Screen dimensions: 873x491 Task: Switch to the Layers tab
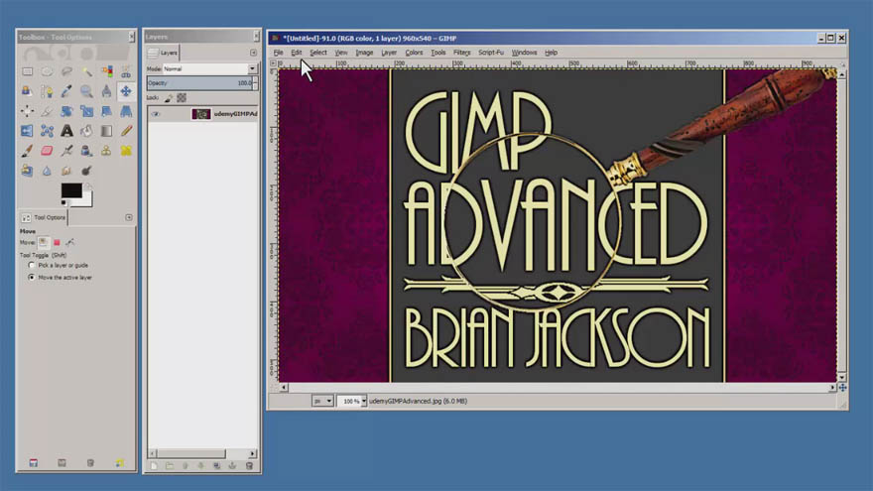[x=163, y=53]
